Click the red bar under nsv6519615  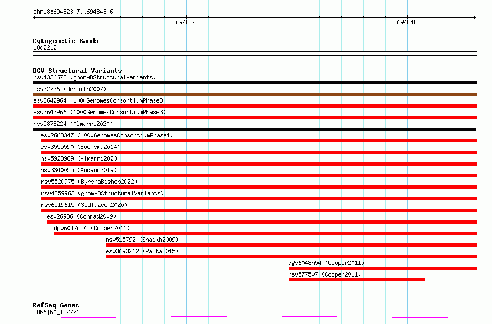coord(259,210)
